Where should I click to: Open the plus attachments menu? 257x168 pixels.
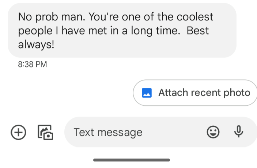pyautogui.click(x=18, y=132)
